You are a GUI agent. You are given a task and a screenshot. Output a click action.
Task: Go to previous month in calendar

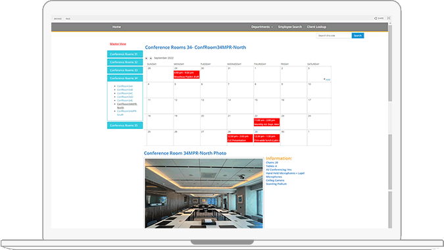tap(147, 58)
